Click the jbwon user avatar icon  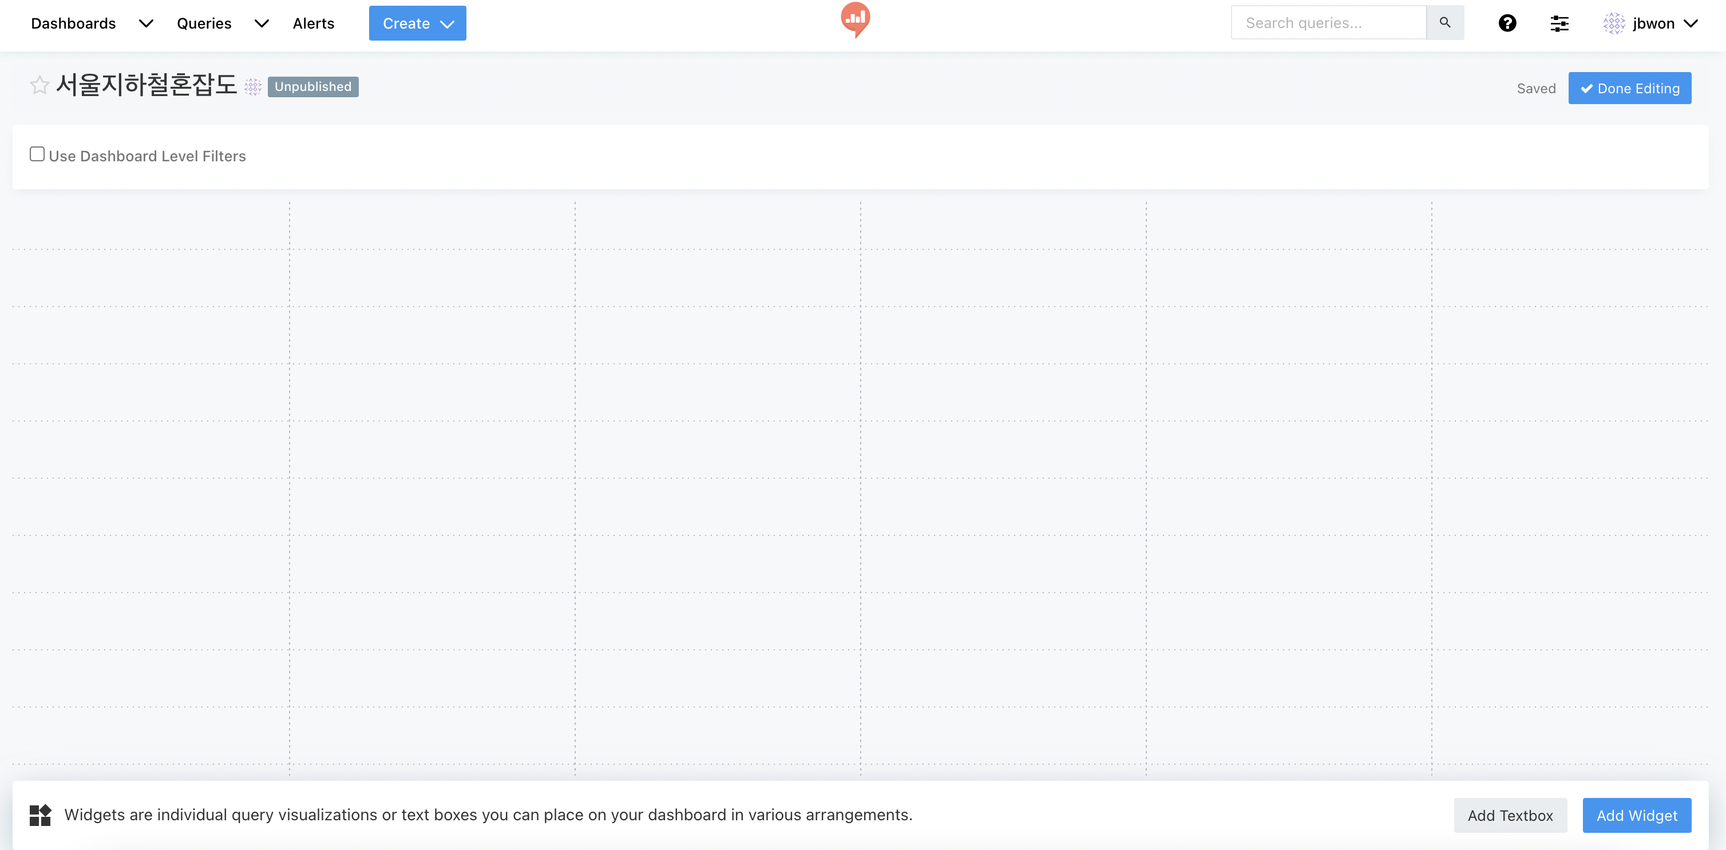(1613, 23)
